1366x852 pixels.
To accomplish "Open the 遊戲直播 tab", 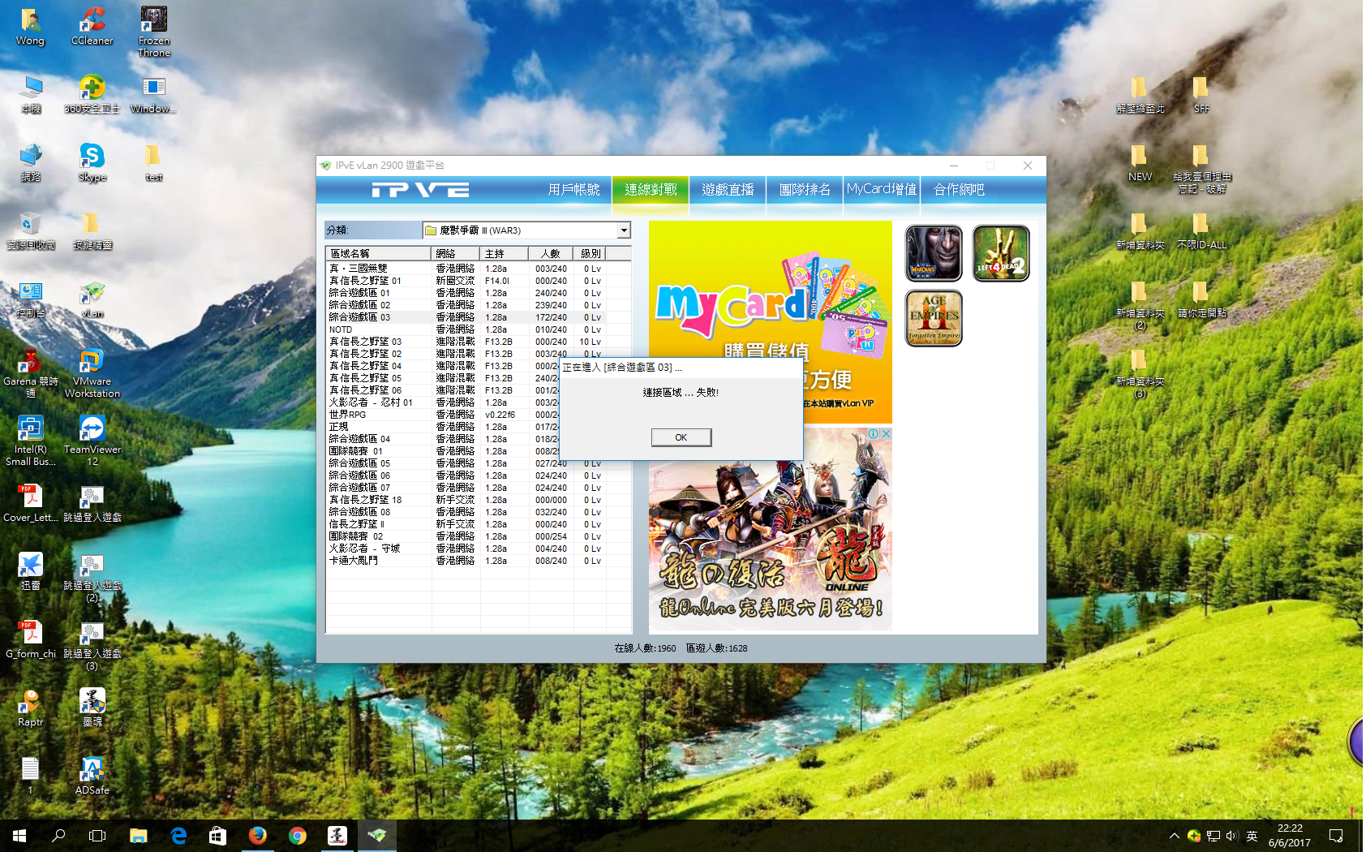I will (728, 190).
